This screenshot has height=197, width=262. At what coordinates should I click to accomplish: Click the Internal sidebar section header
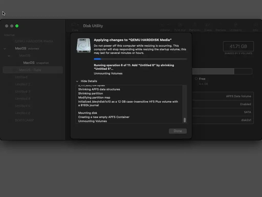pyautogui.click(x=9, y=35)
